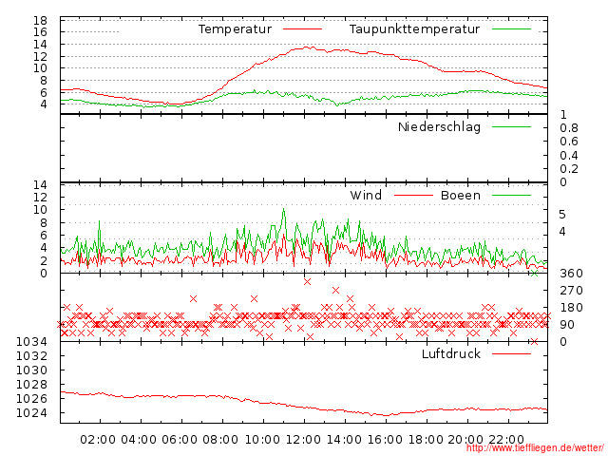Click the 0.8 precipitation axis label

tap(569, 128)
